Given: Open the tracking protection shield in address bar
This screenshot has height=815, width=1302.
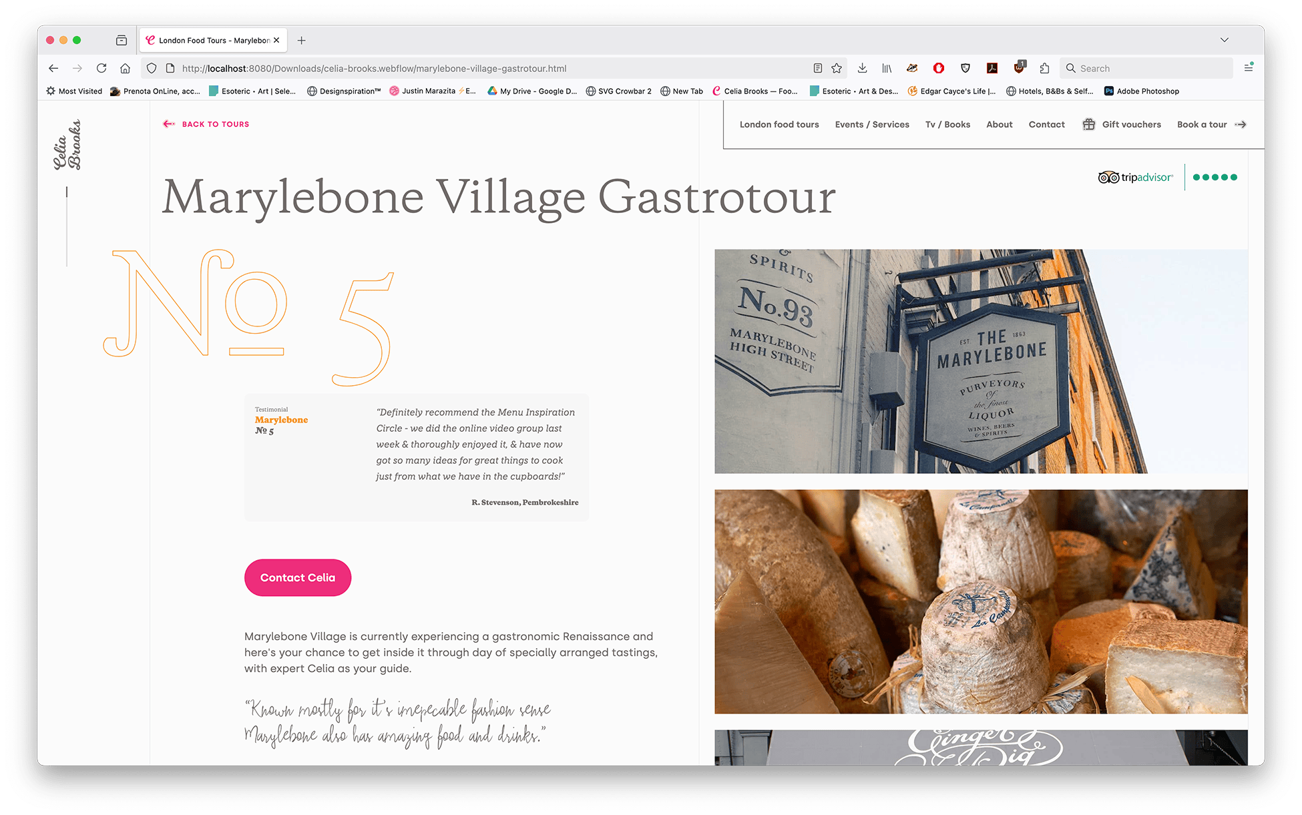Looking at the screenshot, I should [152, 68].
